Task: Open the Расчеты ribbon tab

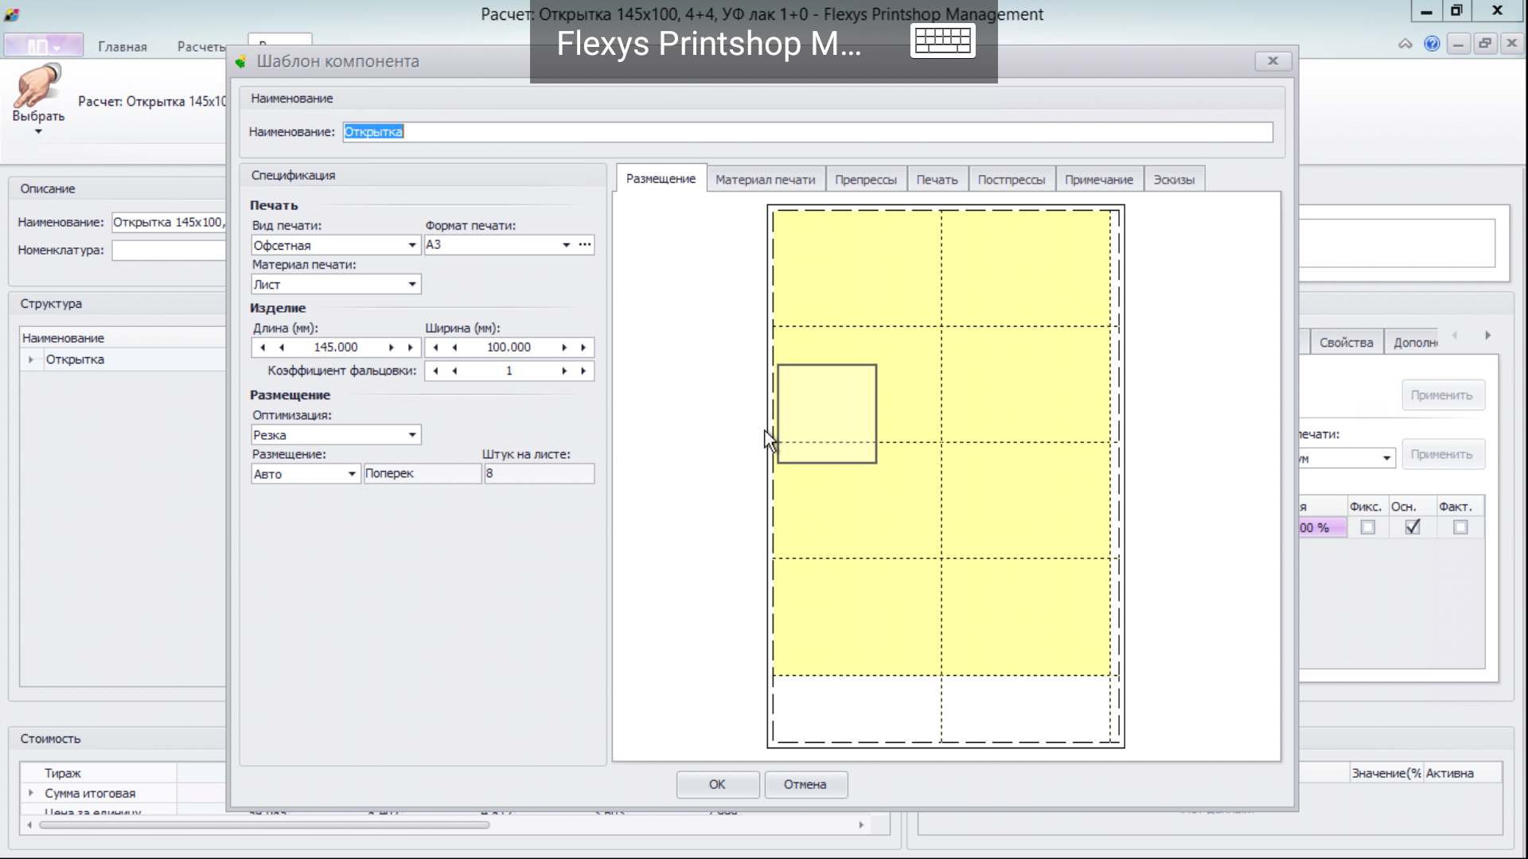Action: [x=201, y=47]
